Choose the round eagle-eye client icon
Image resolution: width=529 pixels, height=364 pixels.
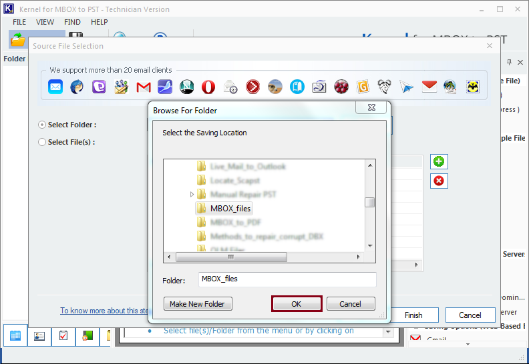point(275,87)
